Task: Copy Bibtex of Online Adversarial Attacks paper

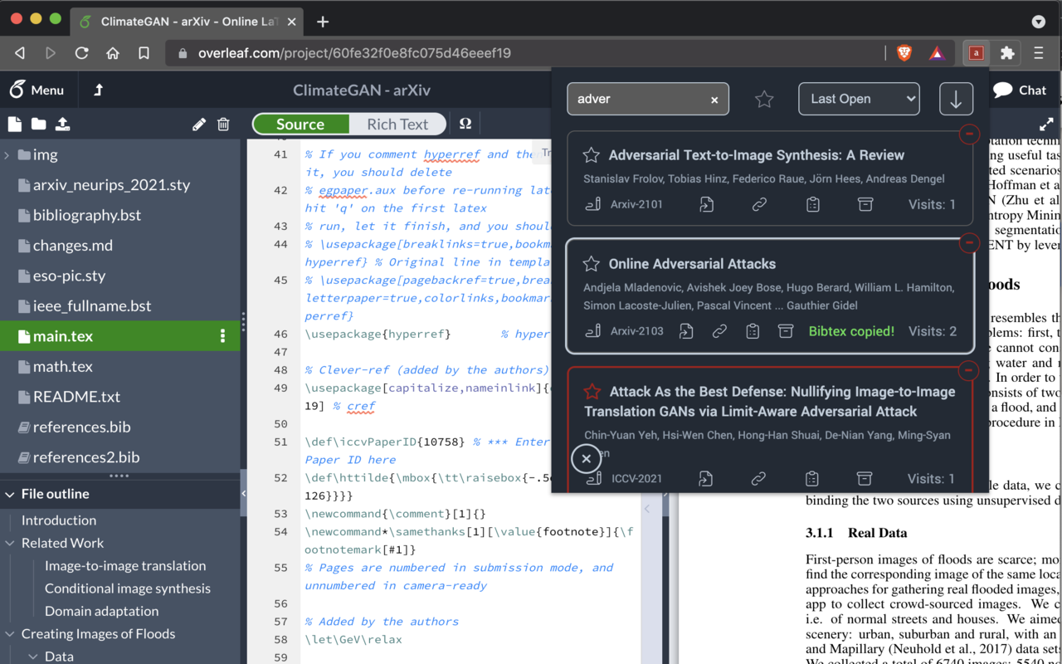Action: tap(753, 331)
